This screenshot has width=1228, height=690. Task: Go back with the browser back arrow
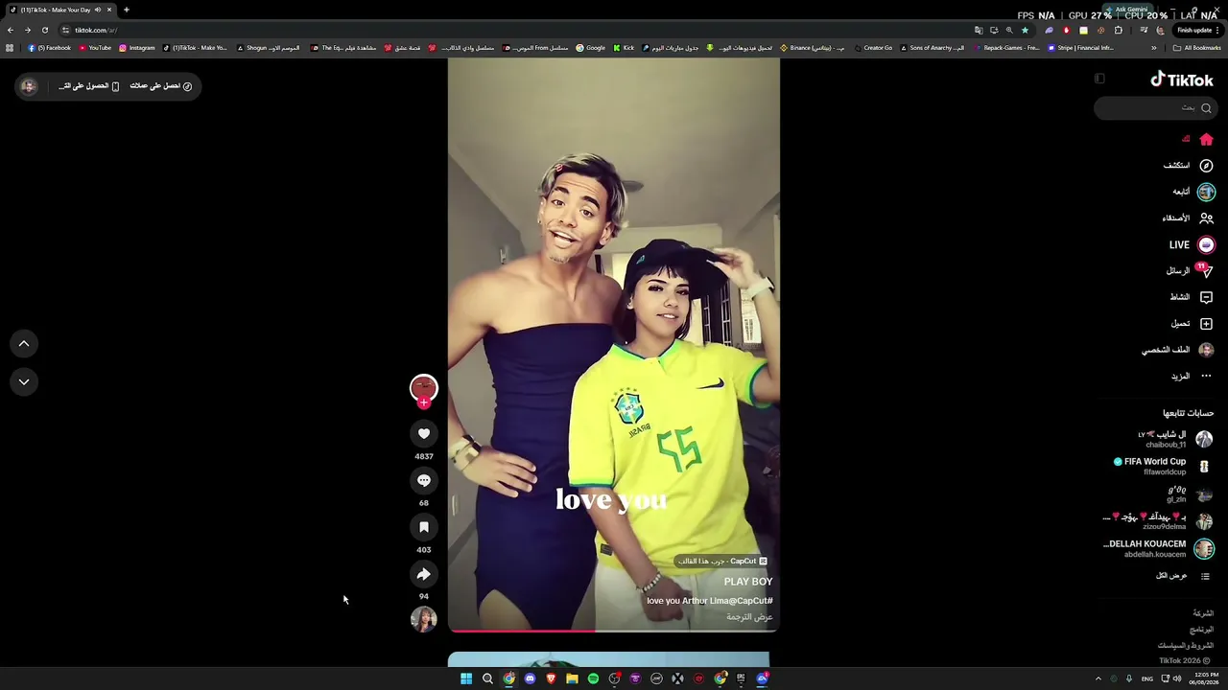click(x=11, y=30)
